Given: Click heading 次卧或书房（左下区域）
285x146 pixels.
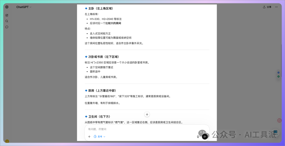Looking at the screenshot, I should click(x=104, y=57).
